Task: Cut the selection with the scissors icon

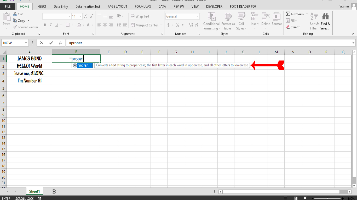Action: click(x=15, y=14)
